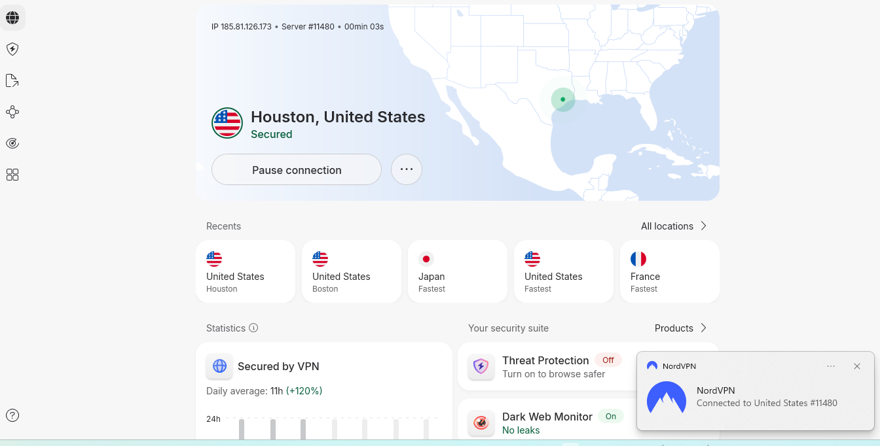Open Threat Protection shield icon in sidebar
Viewport: 880px width, 446px height.
(x=12, y=49)
